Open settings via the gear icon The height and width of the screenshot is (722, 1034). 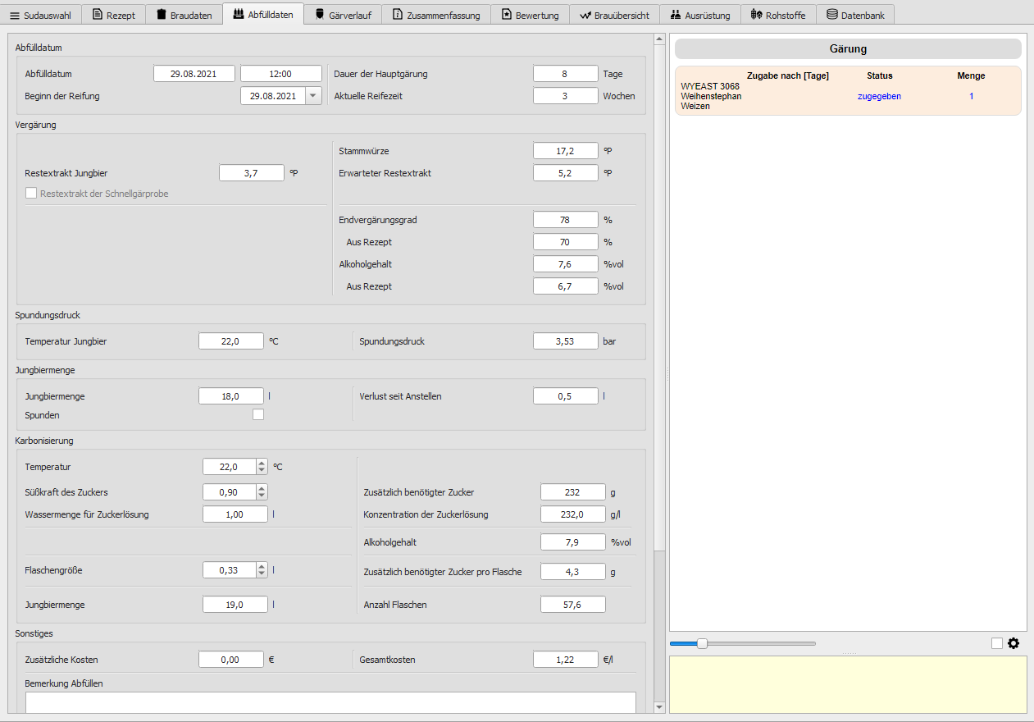1014,643
